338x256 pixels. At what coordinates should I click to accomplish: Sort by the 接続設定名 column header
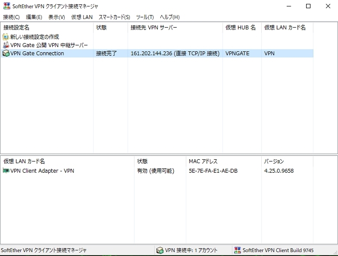tap(16, 28)
